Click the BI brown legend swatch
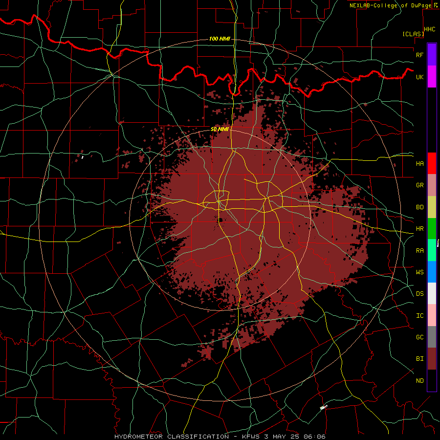 (x=432, y=359)
